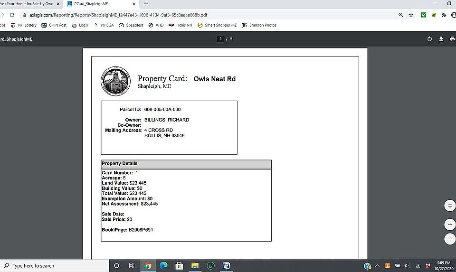Click the Shapleigh town seal image
Screen dimensions: 456x272
[x=115, y=81]
